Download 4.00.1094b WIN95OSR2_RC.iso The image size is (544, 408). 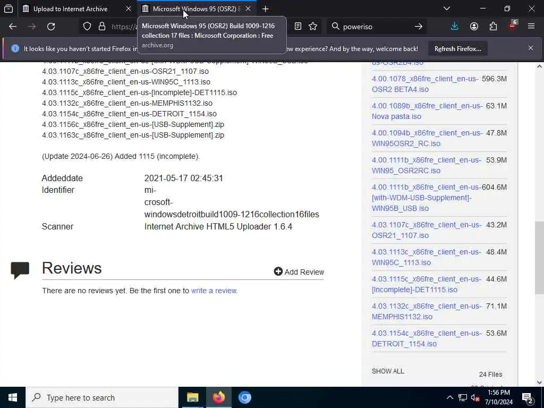[x=427, y=138]
